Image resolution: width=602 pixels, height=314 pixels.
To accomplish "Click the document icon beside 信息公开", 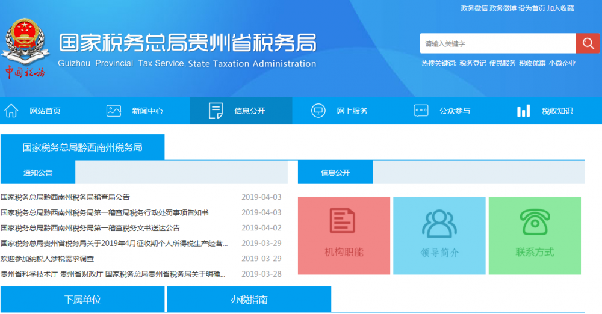I will point(216,111).
